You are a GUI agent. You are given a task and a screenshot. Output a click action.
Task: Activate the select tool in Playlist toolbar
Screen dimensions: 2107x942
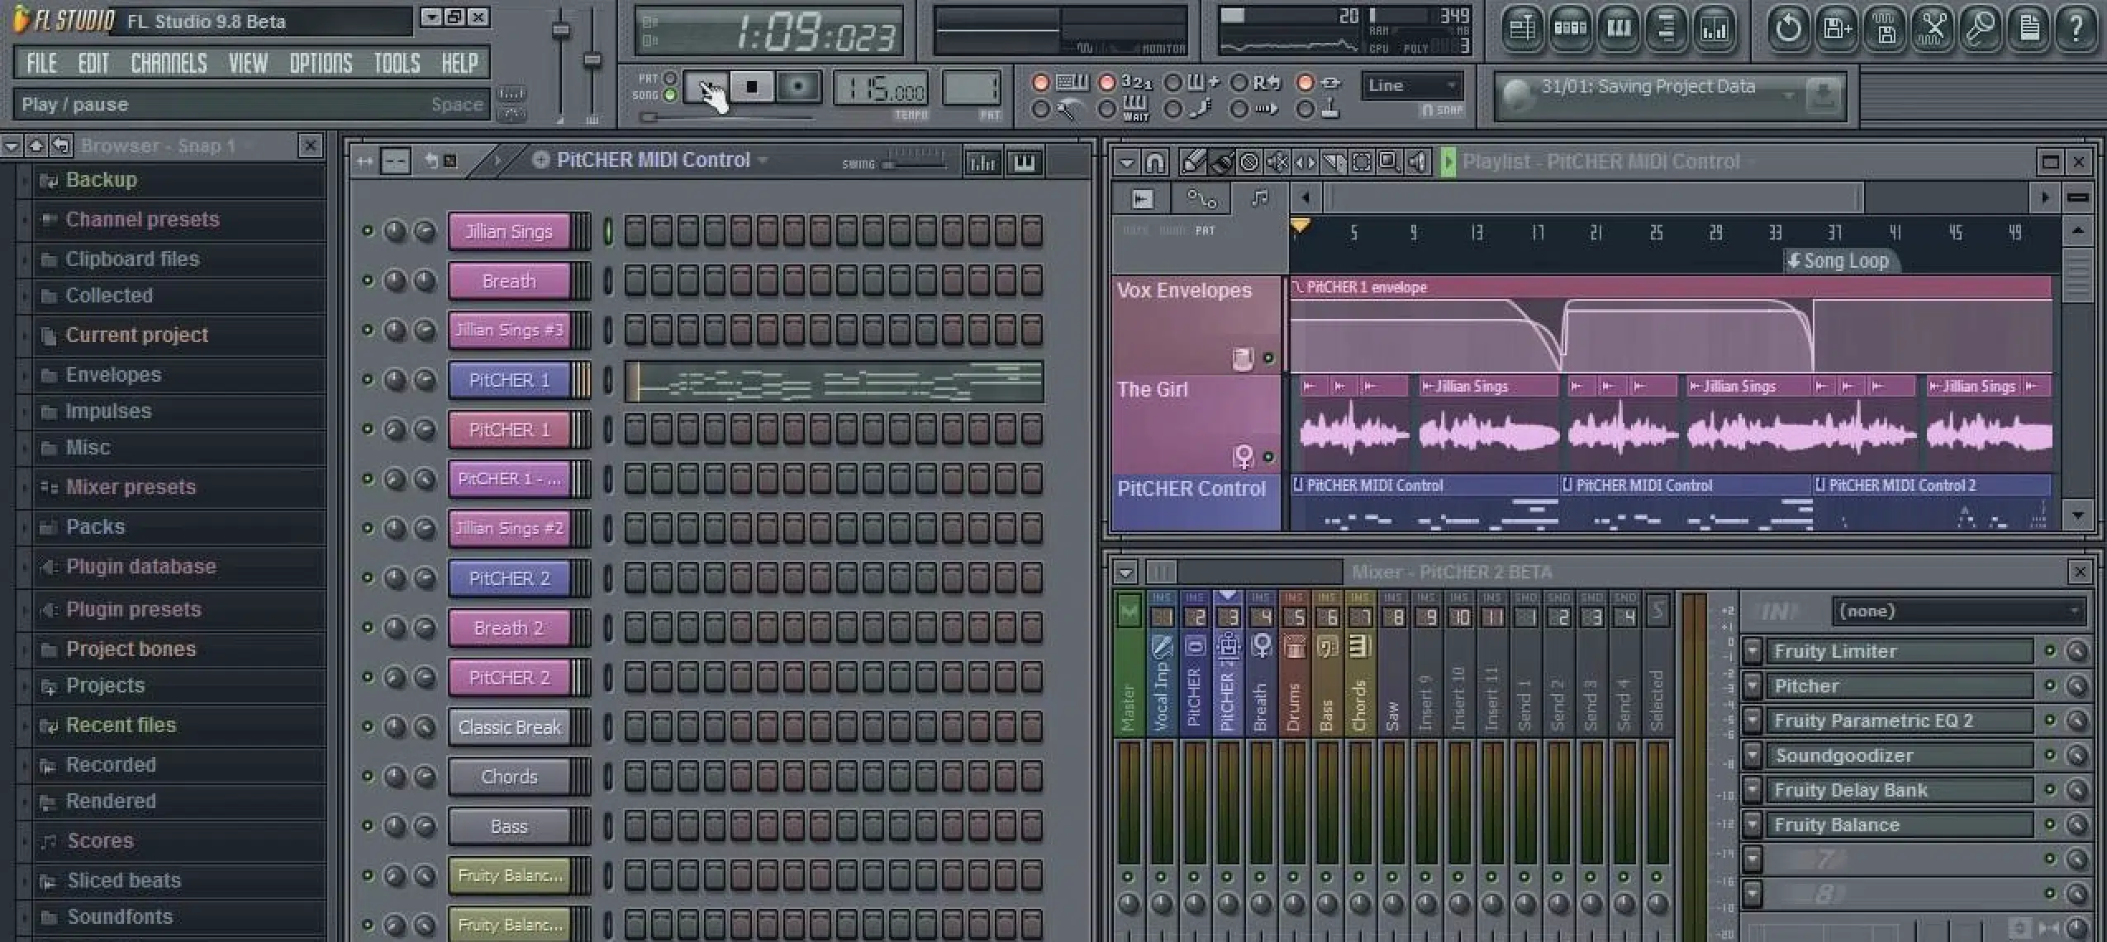(1361, 162)
